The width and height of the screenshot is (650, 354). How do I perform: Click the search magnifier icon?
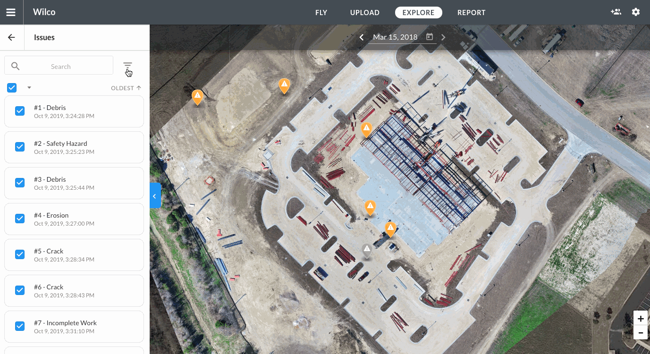point(15,66)
